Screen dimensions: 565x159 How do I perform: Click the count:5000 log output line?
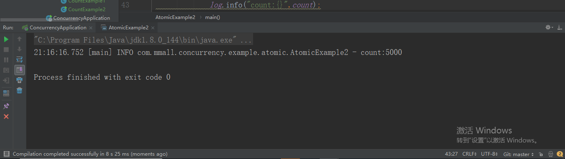click(218, 52)
